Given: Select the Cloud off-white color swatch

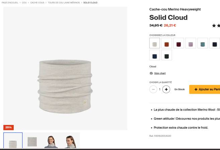Looking at the screenshot, I should (x=155, y=43).
